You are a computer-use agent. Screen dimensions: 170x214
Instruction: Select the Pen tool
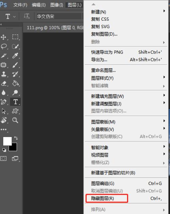tap(3, 102)
